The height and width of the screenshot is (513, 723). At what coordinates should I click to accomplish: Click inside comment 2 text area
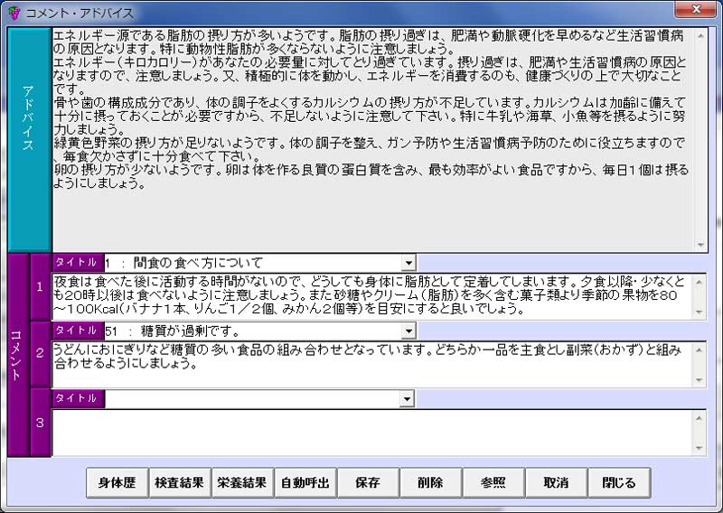point(372,364)
